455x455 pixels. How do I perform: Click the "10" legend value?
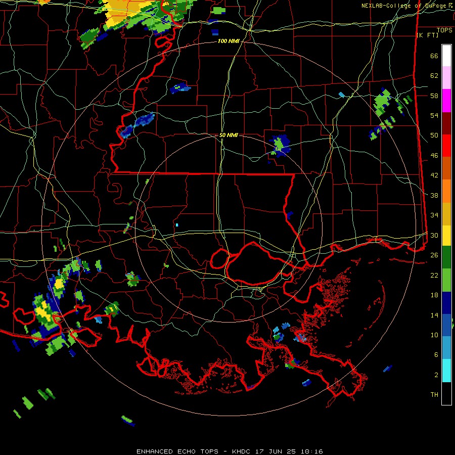coord(434,335)
